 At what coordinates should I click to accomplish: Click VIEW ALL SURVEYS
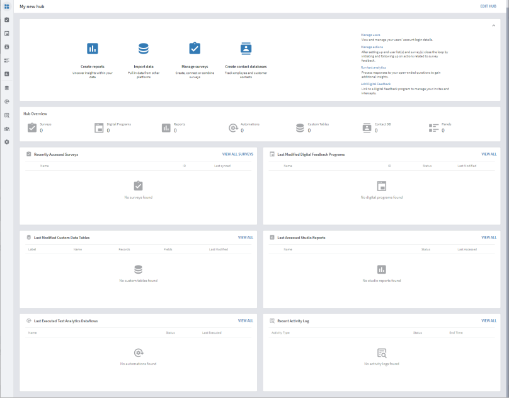[x=237, y=154]
